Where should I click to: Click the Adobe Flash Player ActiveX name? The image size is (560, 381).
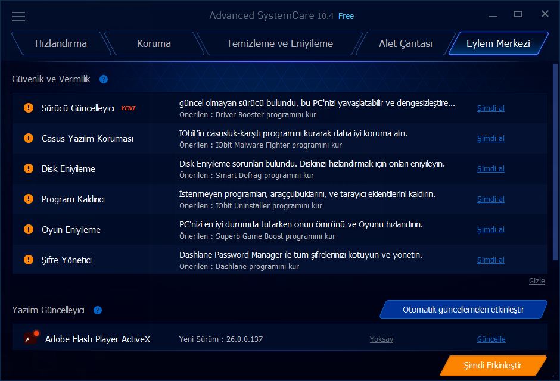click(98, 339)
